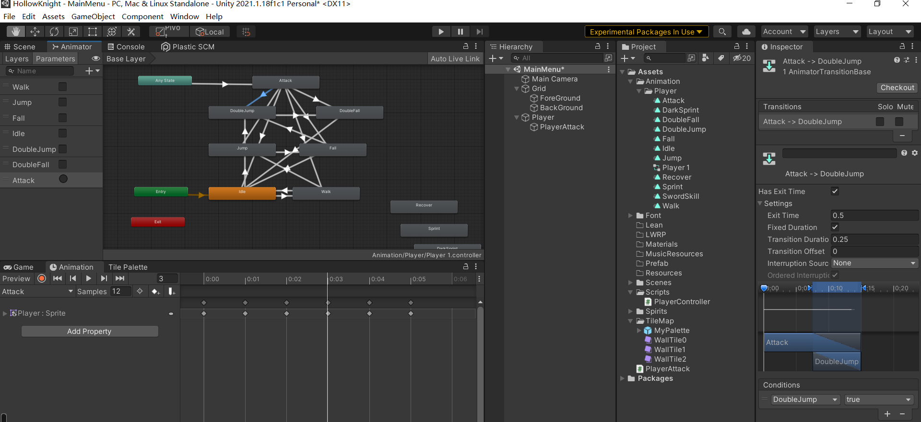Lock the Inspector panel

point(902,46)
